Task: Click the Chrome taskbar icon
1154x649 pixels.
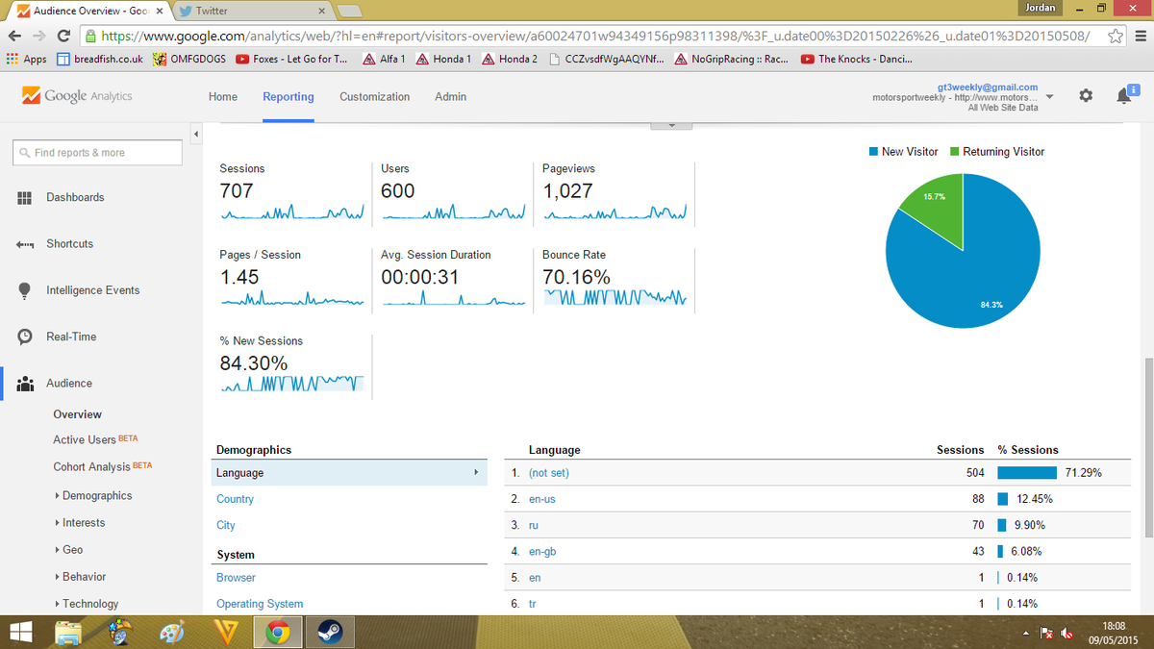Action: [278, 633]
